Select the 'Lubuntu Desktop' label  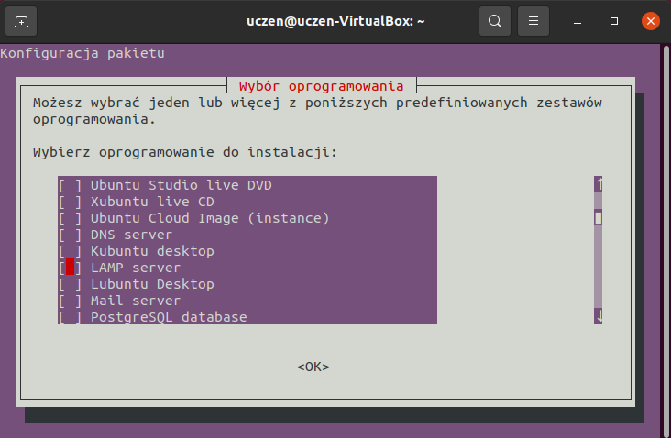(x=152, y=284)
